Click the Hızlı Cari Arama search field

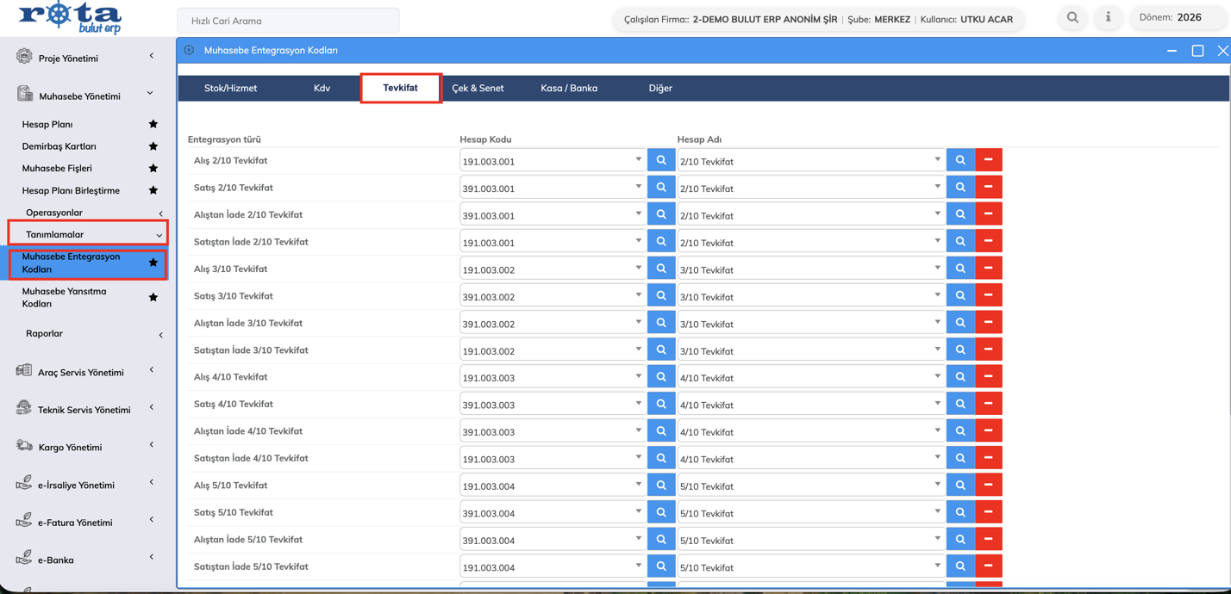point(288,21)
